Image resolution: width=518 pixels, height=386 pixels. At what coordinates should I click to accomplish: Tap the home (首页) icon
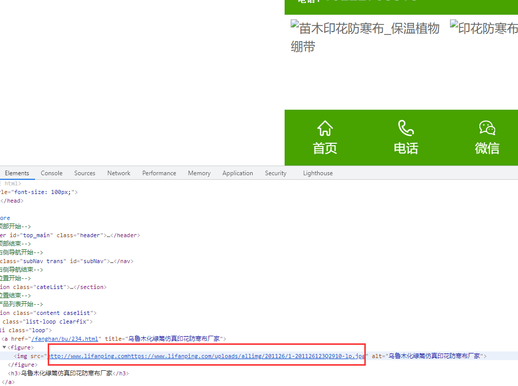coord(325,128)
